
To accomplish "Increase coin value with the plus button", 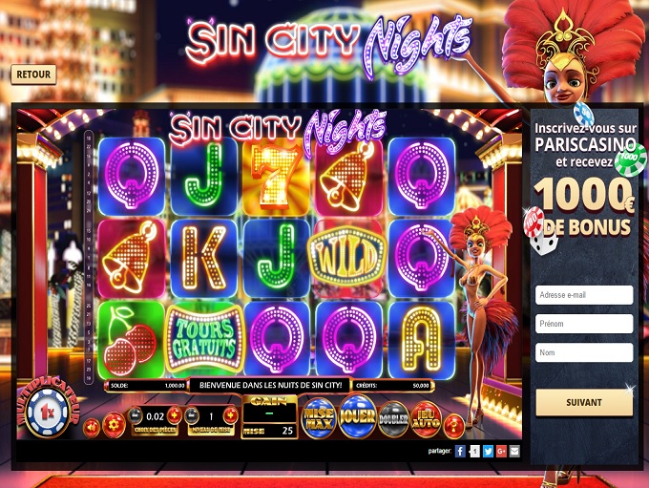I will pyautogui.click(x=175, y=414).
